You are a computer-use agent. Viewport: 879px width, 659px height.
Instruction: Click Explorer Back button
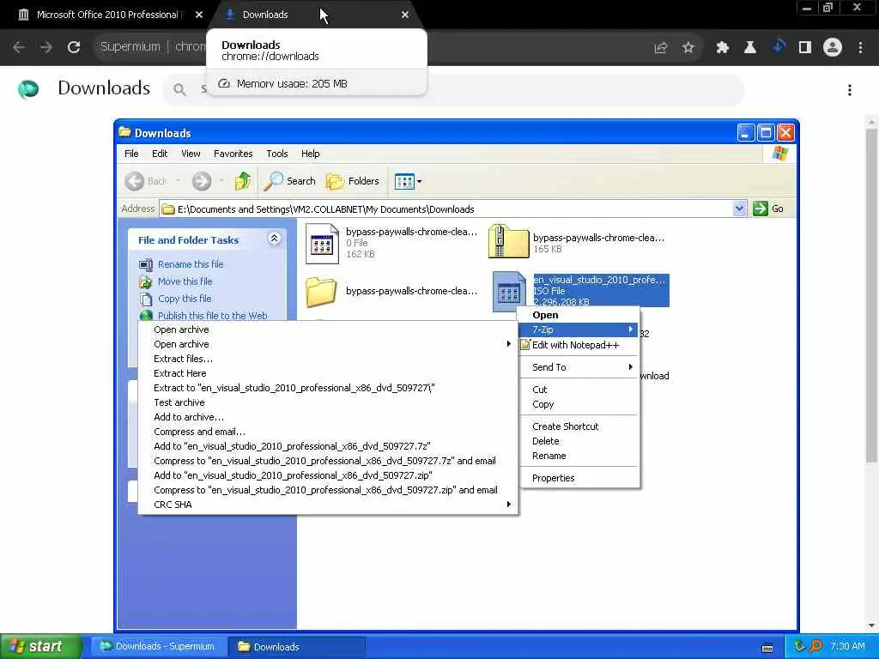(x=146, y=181)
